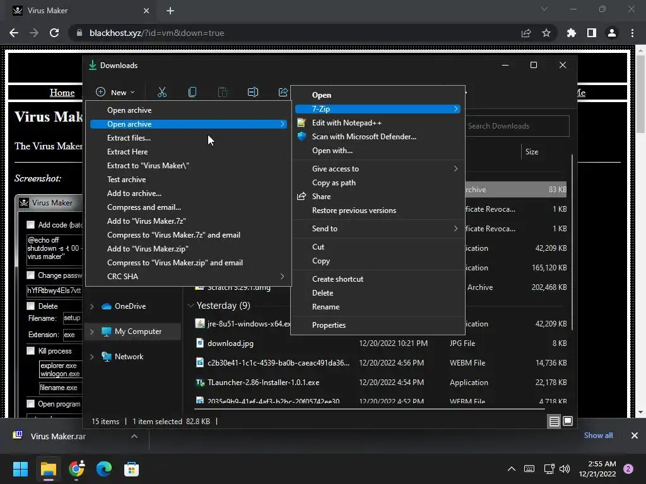Open Windows Start button
Image resolution: width=646 pixels, height=484 pixels.
coord(20,469)
